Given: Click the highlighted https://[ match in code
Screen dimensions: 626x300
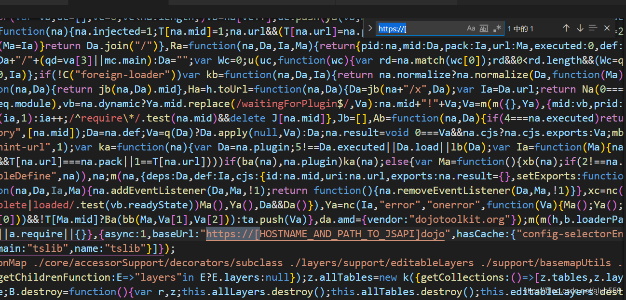Looking at the screenshot, I should point(233,234).
